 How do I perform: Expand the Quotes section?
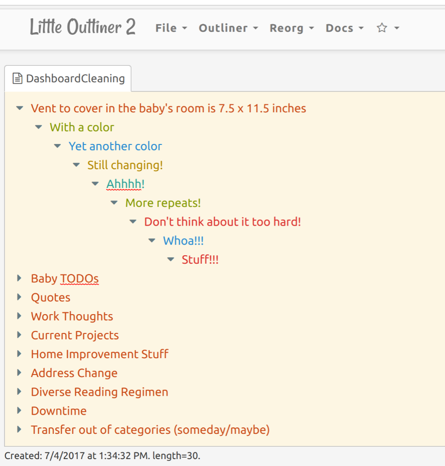tap(19, 297)
